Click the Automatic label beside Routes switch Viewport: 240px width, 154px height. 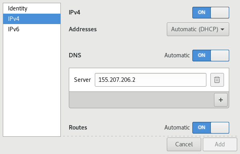tap(177, 128)
